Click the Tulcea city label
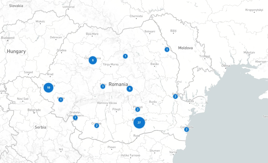The height and width of the screenshot is (163, 268). click(190, 101)
